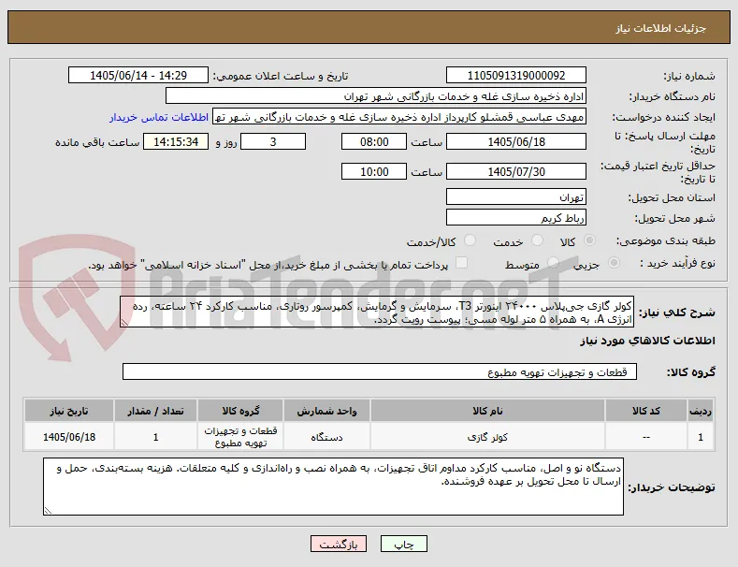Click the جزئیات اطلاعات نیاز page header

[660, 28]
